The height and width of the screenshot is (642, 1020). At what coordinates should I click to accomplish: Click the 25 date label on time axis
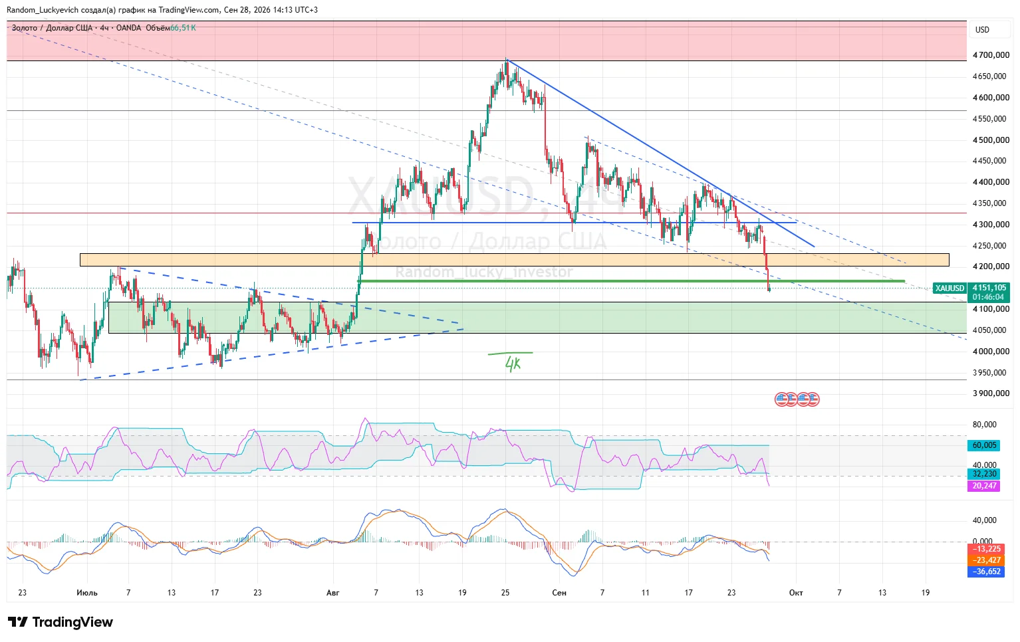[x=505, y=593]
